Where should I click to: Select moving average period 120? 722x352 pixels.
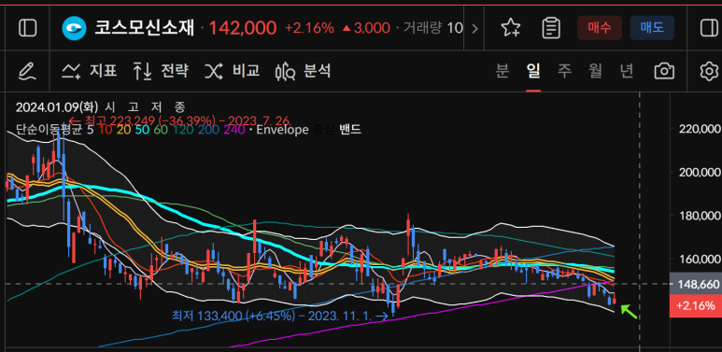tap(183, 130)
